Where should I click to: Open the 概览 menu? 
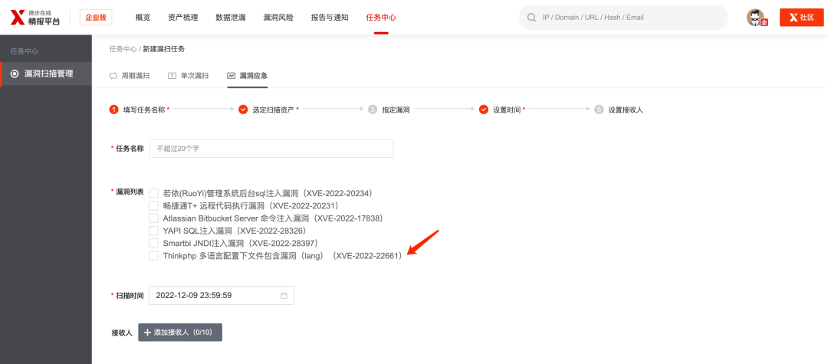click(143, 18)
